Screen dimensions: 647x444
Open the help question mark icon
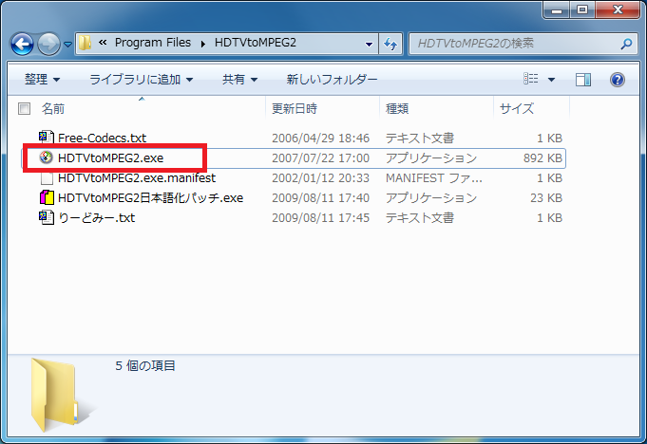coord(617,80)
